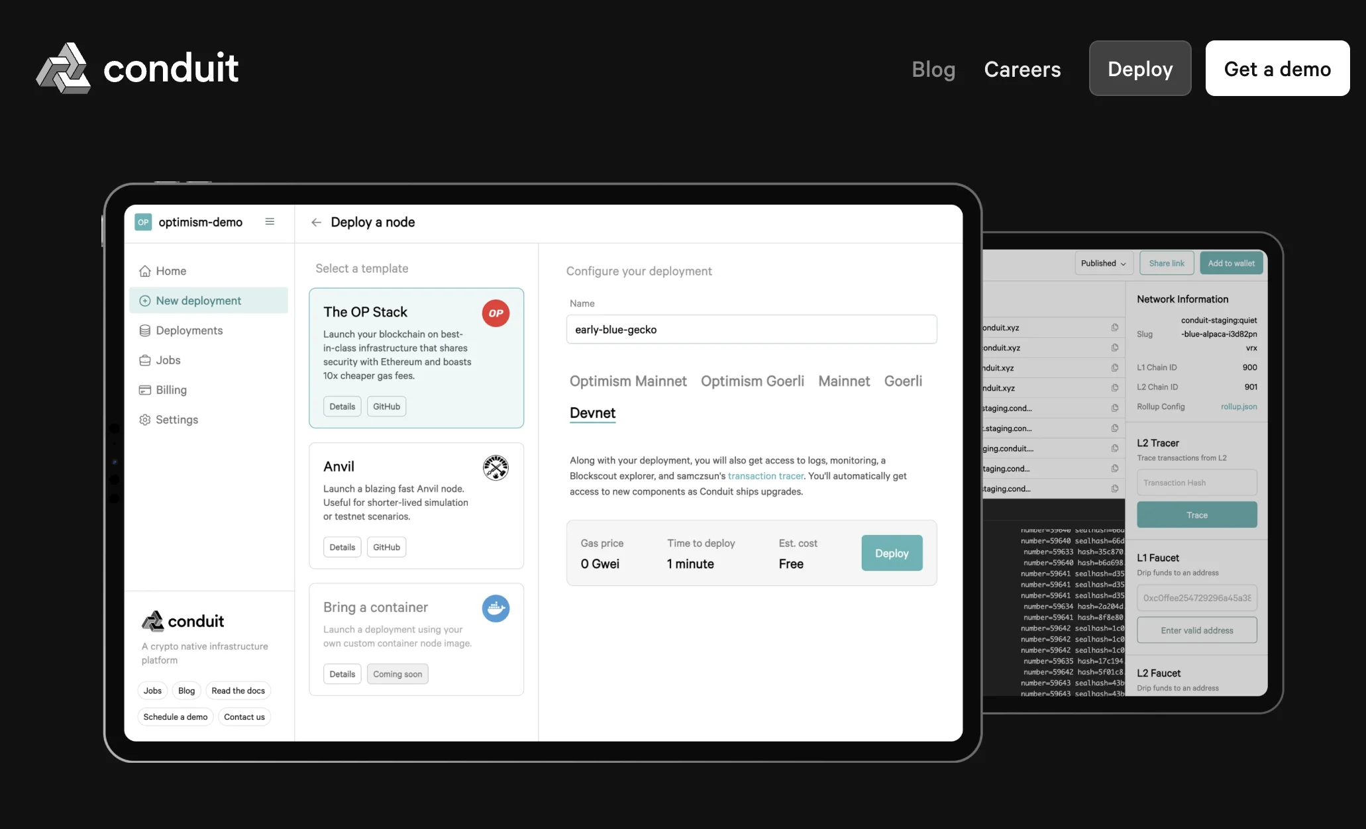Click the L1 Faucet address input field
Image resolution: width=1366 pixels, height=829 pixels.
tap(1196, 598)
